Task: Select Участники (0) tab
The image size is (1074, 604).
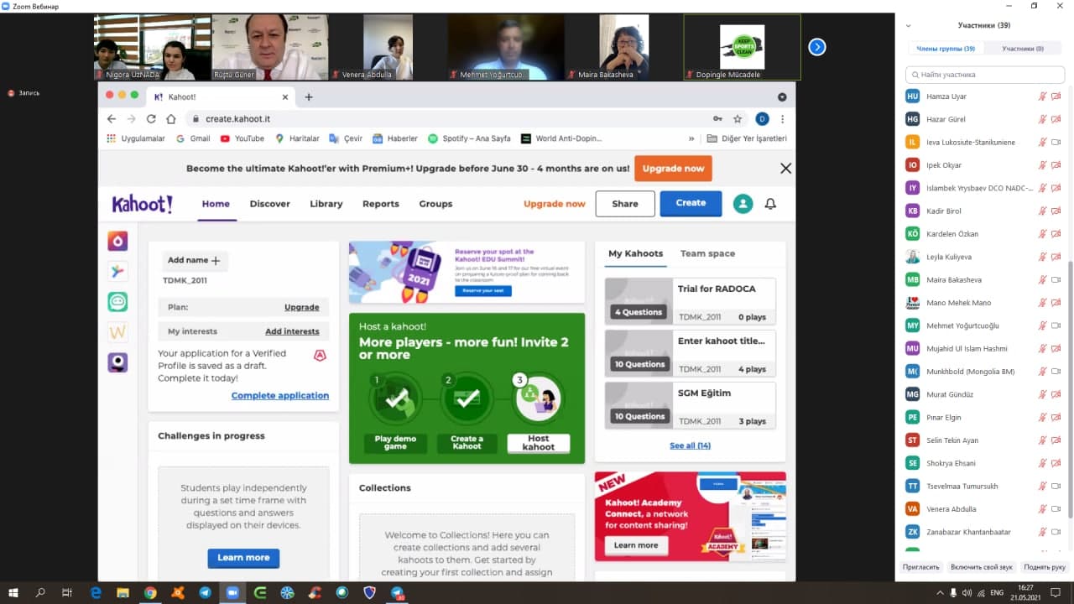Action: pos(1023,49)
